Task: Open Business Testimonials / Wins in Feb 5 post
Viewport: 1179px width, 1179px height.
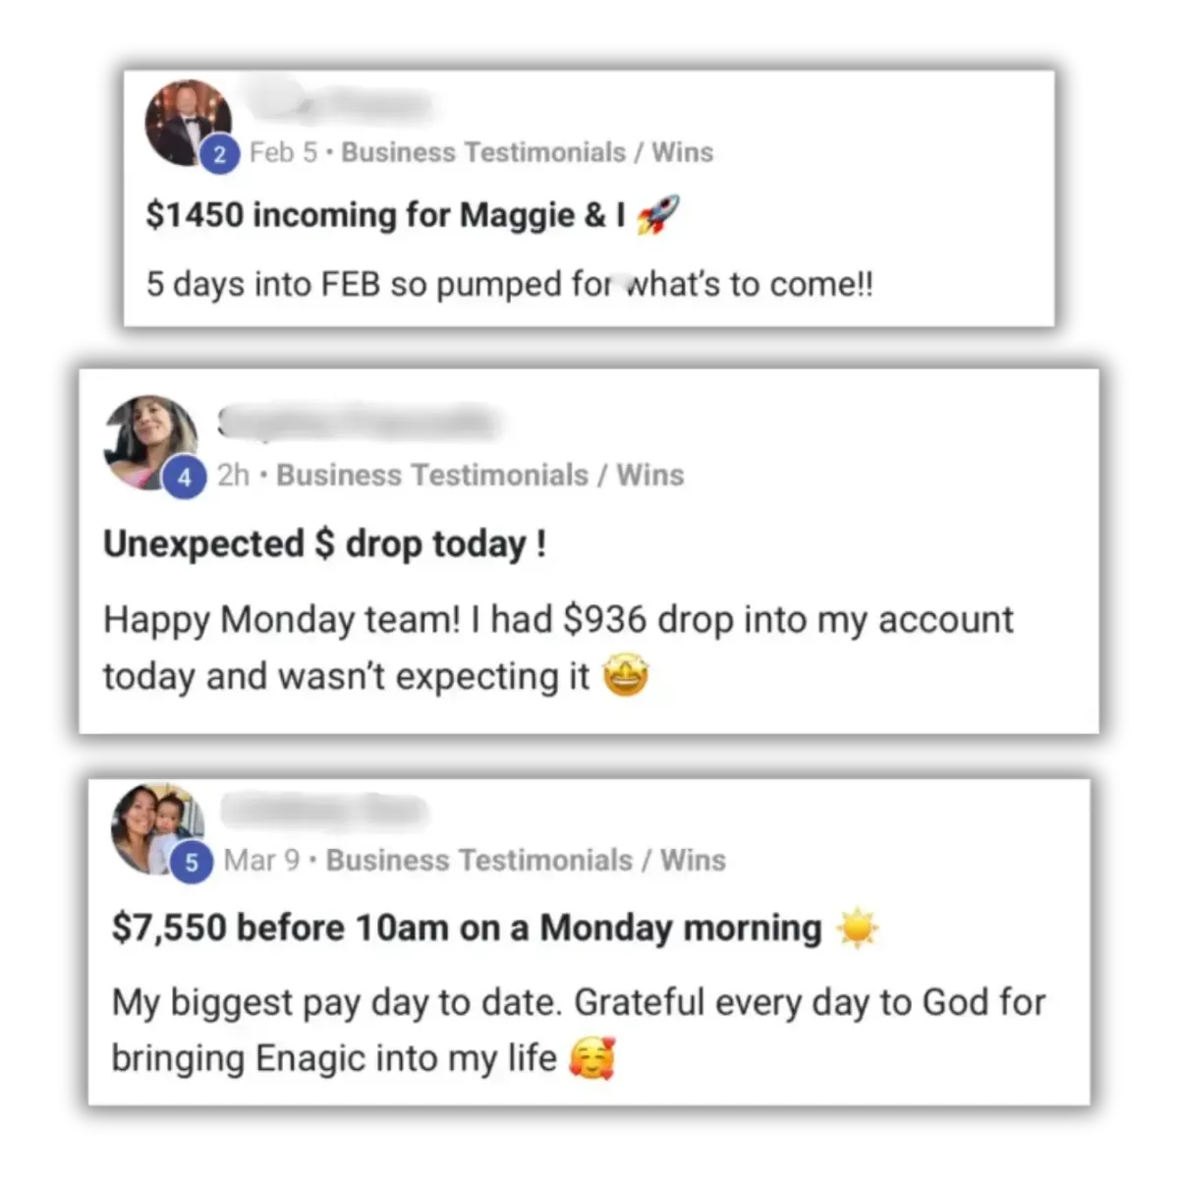Action: (527, 152)
